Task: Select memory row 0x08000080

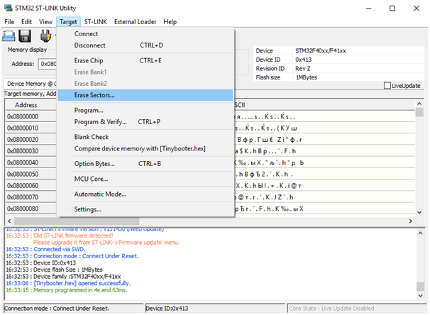Action: coord(31,209)
